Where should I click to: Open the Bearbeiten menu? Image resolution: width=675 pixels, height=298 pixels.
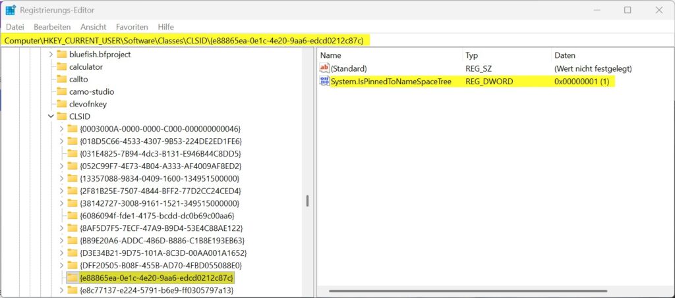(x=52, y=26)
